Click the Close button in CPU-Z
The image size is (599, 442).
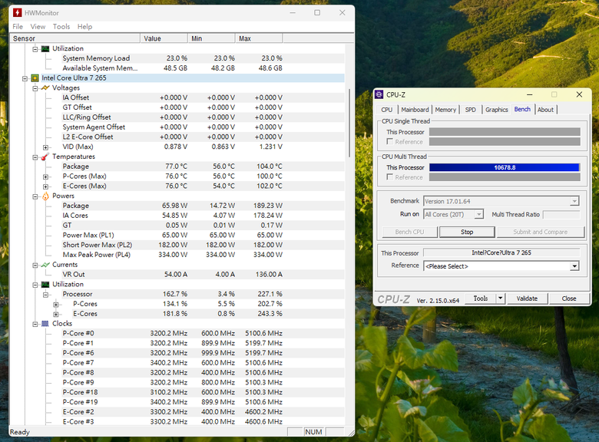click(569, 299)
